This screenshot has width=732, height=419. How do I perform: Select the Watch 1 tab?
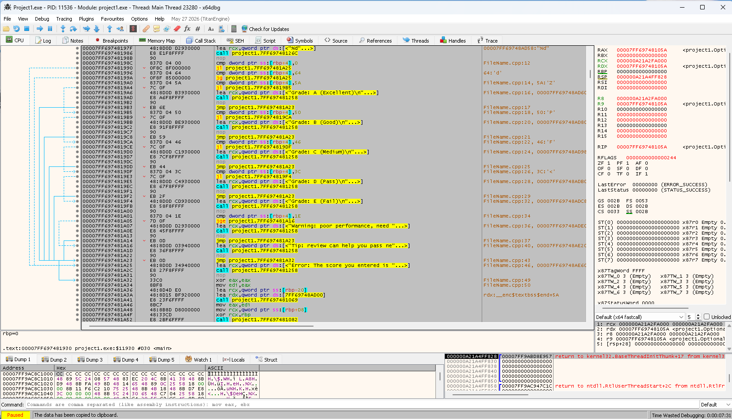click(x=198, y=360)
